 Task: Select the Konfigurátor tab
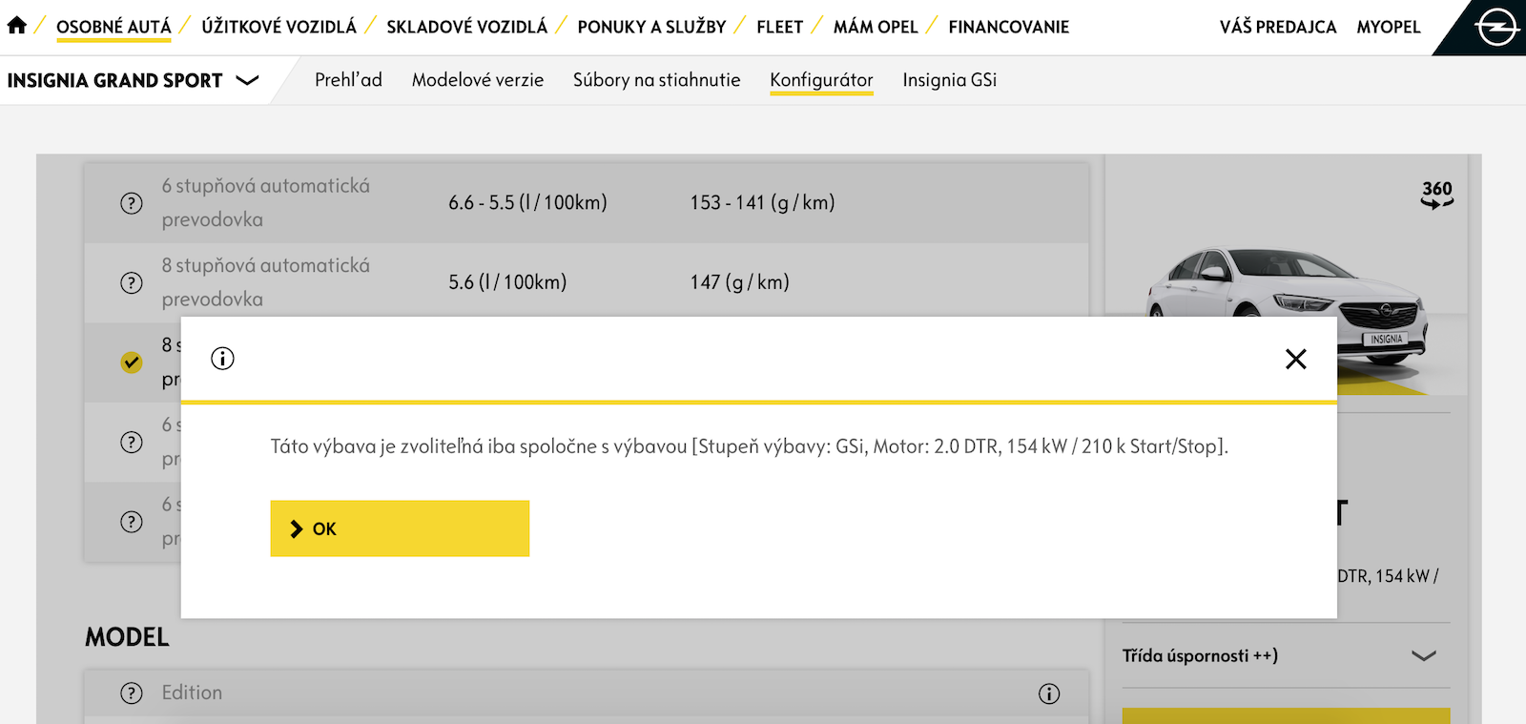tap(821, 80)
